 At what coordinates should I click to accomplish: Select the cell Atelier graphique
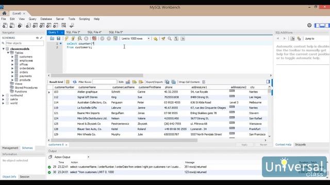click(87, 92)
